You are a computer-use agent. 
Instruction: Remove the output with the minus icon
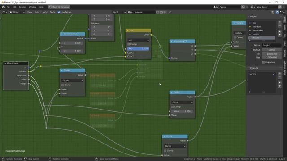[280, 77]
